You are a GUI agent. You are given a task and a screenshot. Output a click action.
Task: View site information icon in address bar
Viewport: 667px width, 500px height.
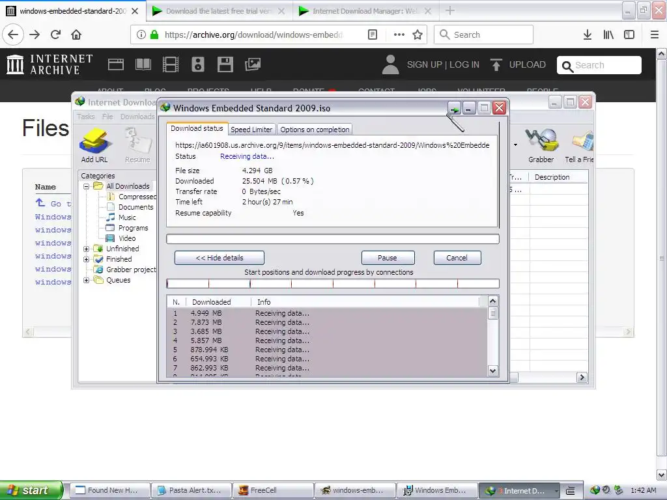click(x=141, y=35)
